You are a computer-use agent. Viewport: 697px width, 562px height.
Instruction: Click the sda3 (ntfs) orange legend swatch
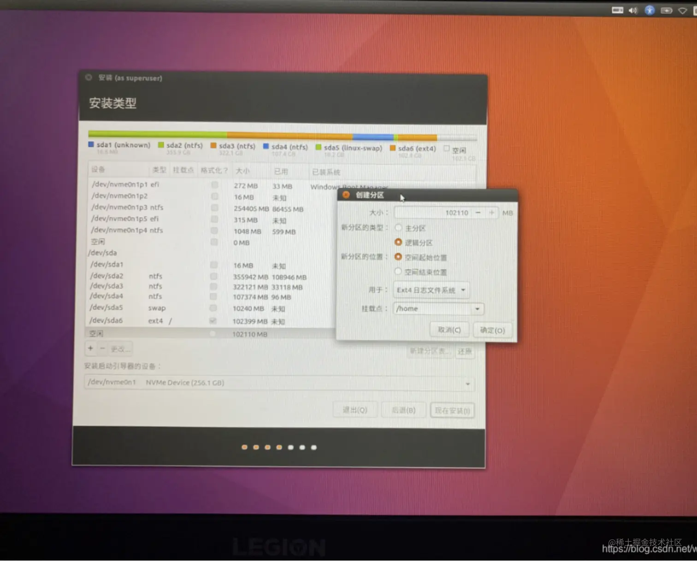tap(213, 145)
